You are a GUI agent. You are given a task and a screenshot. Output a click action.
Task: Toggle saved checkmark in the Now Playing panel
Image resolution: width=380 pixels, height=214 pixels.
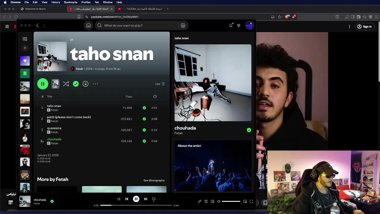coord(249,130)
